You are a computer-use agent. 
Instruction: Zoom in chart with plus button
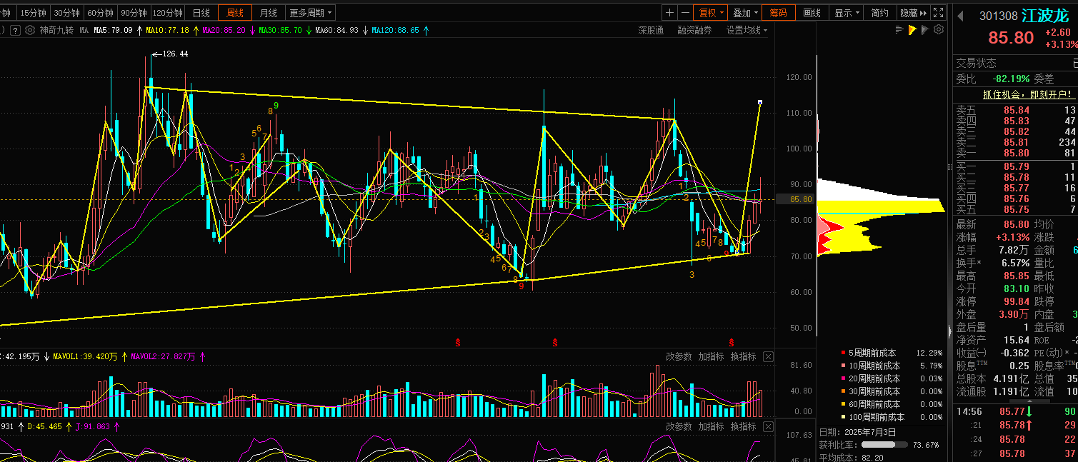point(669,13)
